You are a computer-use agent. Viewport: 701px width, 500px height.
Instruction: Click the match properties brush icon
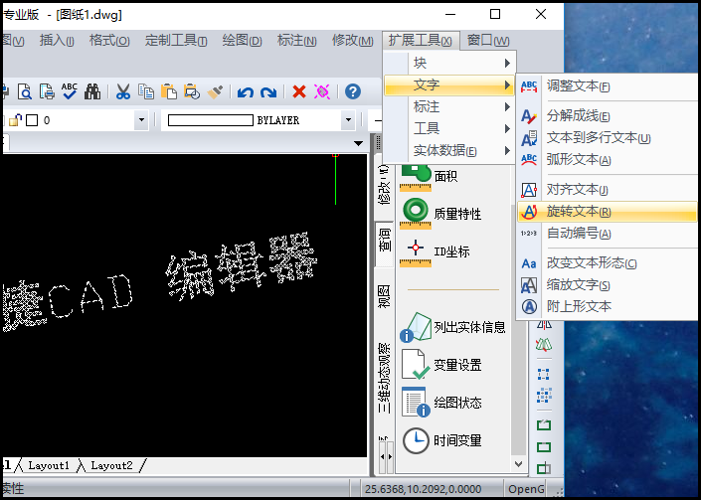click(215, 91)
